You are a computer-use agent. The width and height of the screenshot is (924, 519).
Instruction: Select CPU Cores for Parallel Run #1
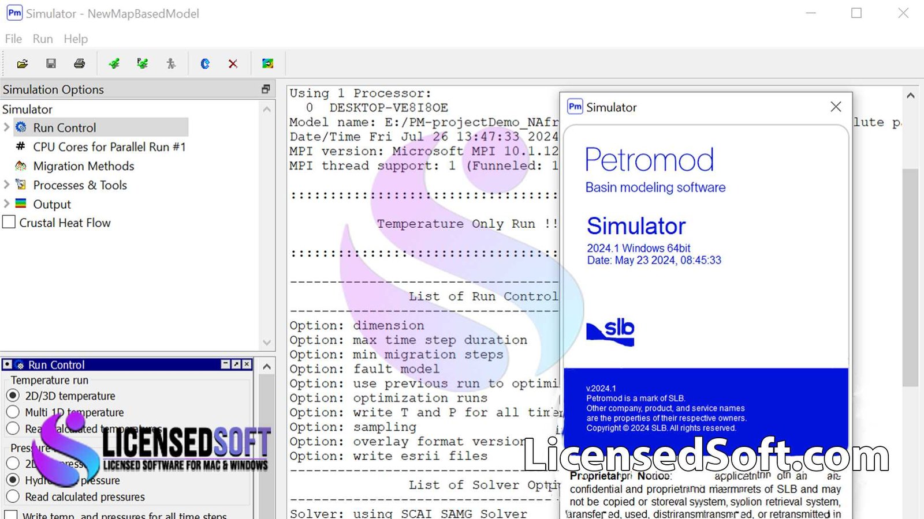pos(109,146)
